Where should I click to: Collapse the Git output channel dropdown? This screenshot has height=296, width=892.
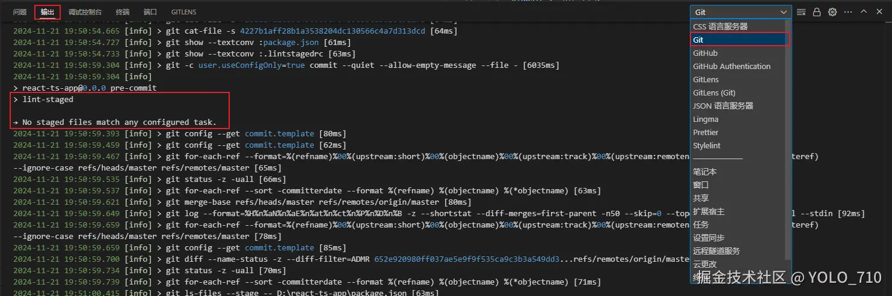(741, 12)
